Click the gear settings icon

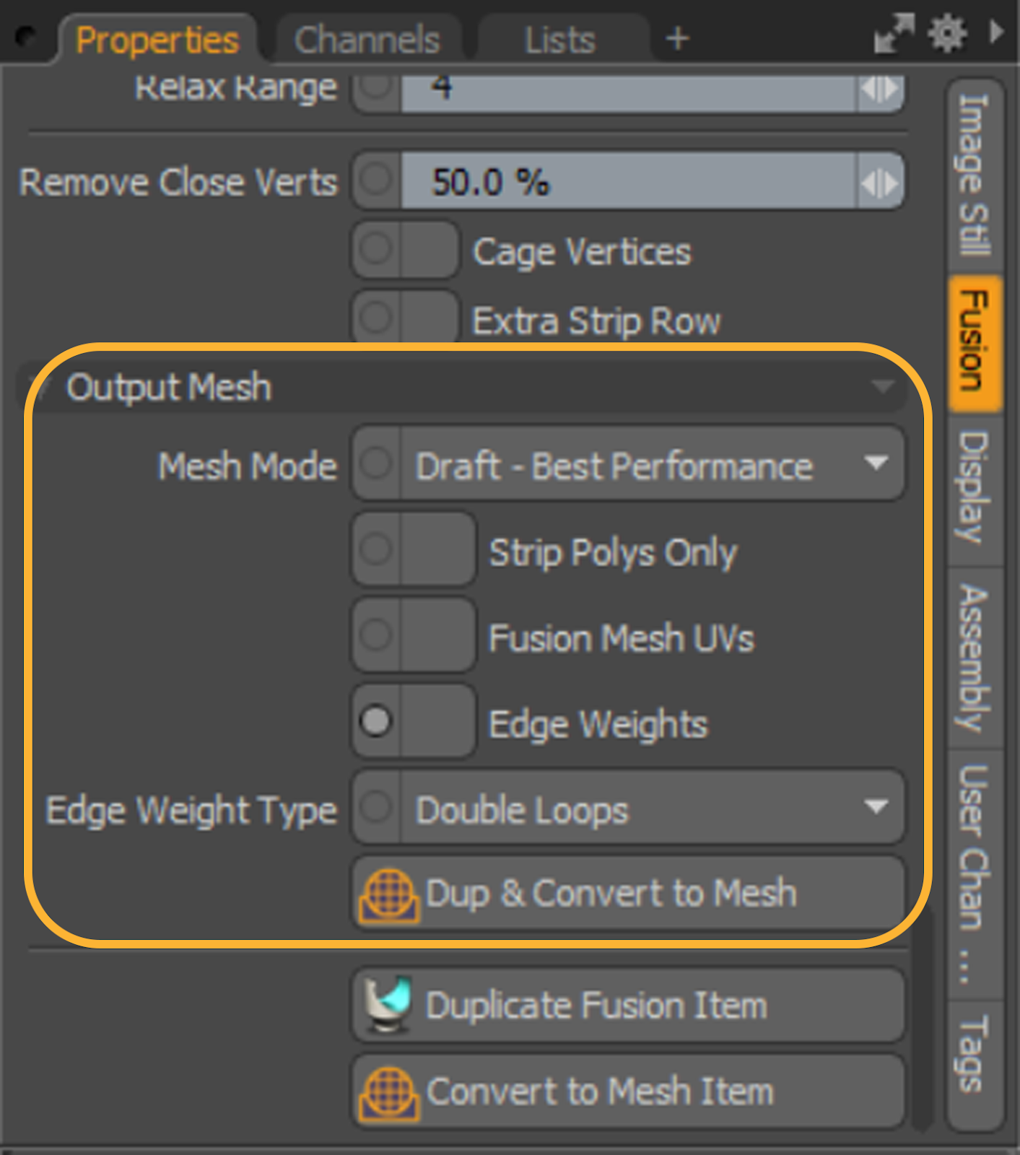click(x=947, y=33)
